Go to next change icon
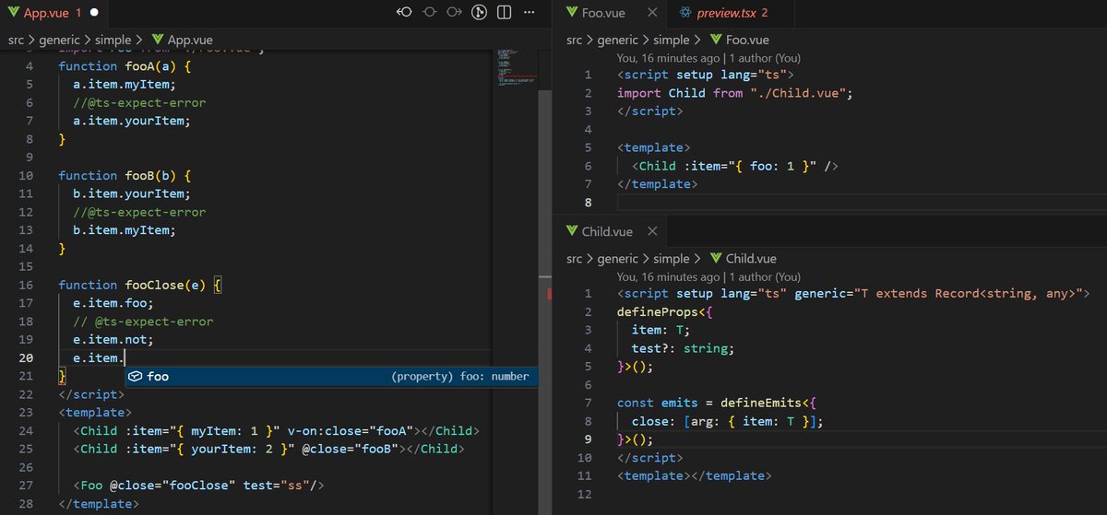 click(x=454, y=13)
